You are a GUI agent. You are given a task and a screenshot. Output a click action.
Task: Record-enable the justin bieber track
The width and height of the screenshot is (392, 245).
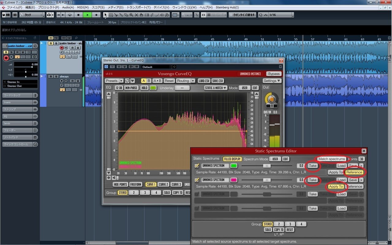tap(62, 48)
